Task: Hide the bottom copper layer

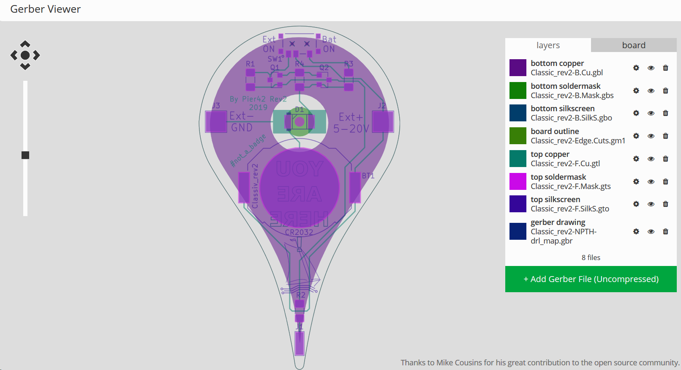Action: tap(651, 68)
